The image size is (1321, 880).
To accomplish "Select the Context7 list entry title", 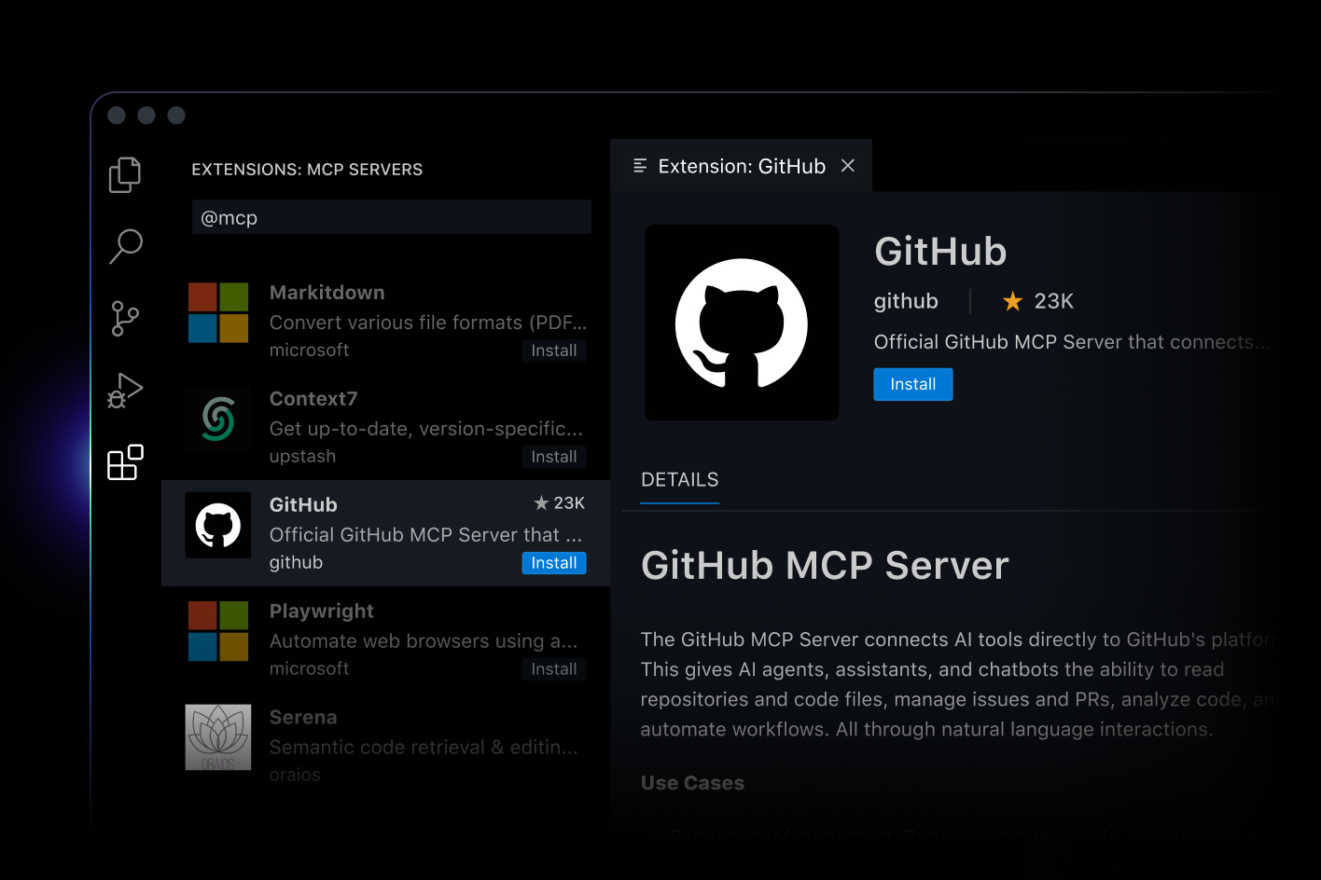I will pyautogui.click(x=313, y=399).
